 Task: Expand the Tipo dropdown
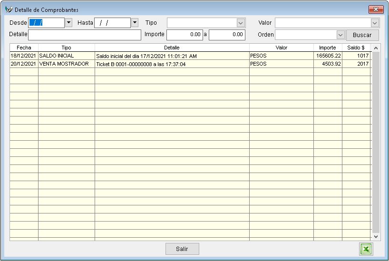pos(241,23)
